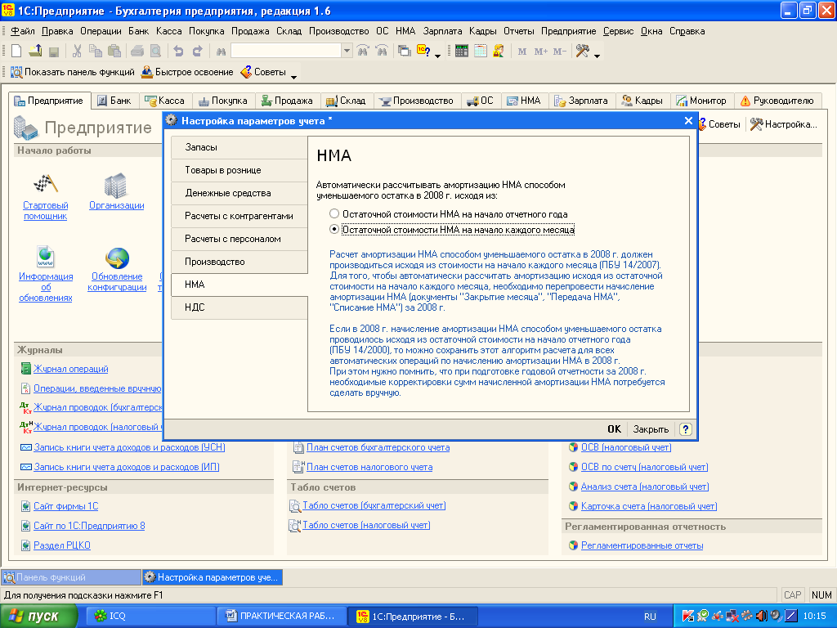Image resolution: width=837 pixels, height=628 pixels.
Task: Open Карточка счета (налоговый учет) link
Action: (648, 505)
